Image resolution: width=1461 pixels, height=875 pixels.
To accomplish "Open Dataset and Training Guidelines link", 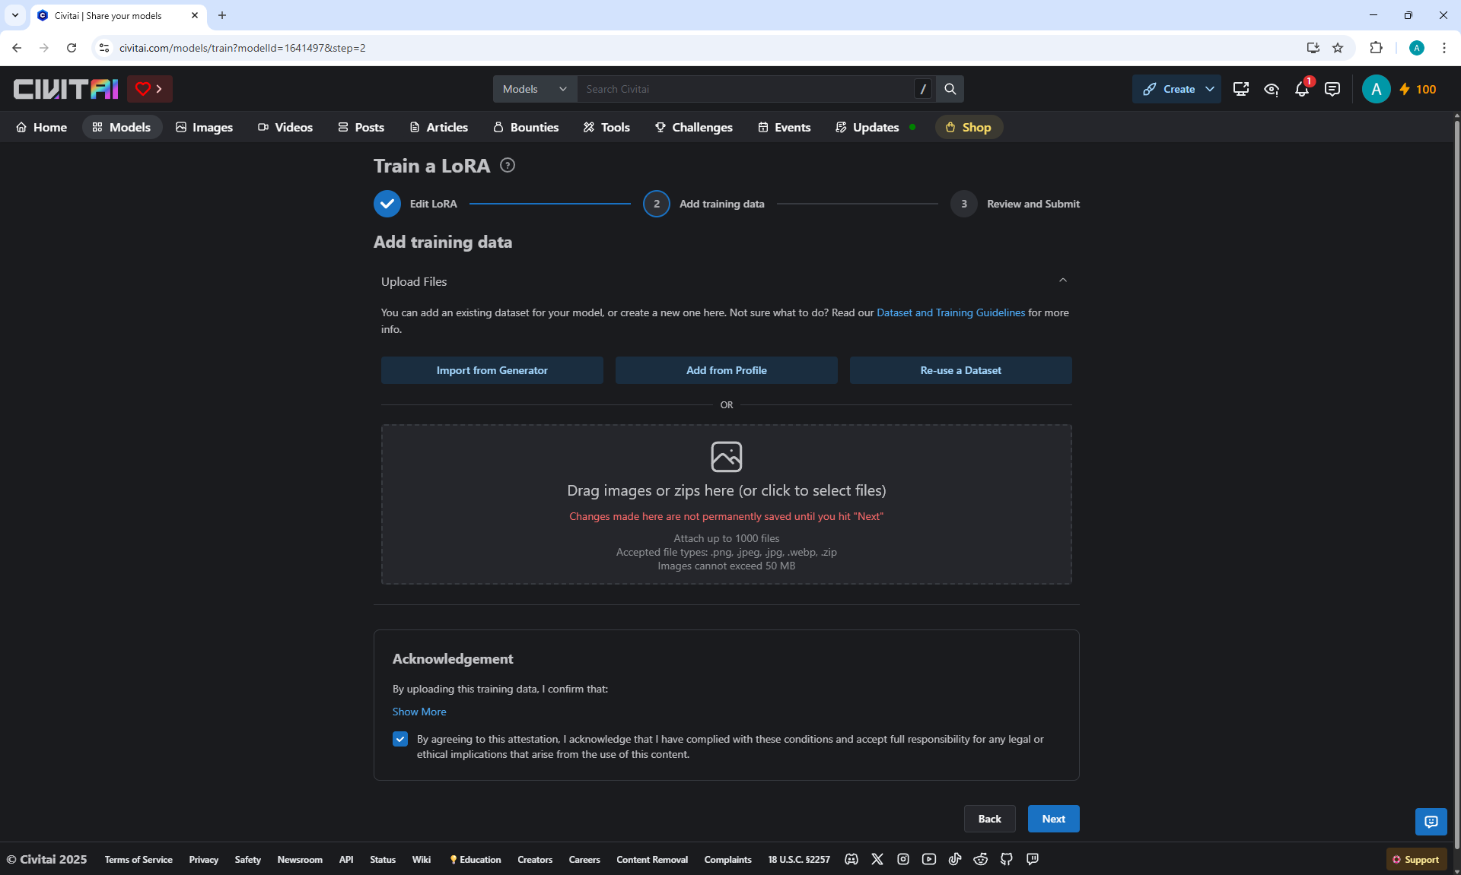I will [950, 312].
